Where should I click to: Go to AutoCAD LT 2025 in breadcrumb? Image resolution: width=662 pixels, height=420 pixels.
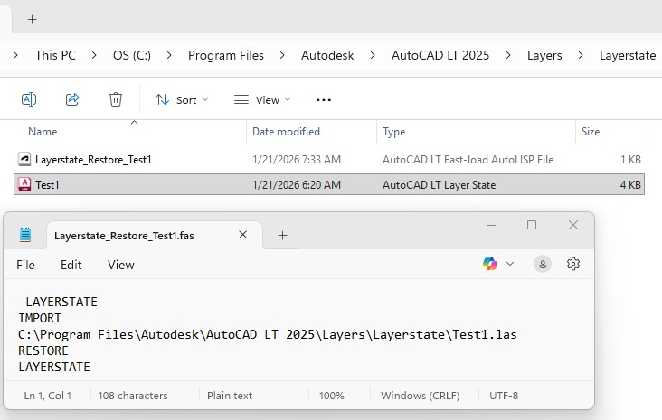(440, 55)
